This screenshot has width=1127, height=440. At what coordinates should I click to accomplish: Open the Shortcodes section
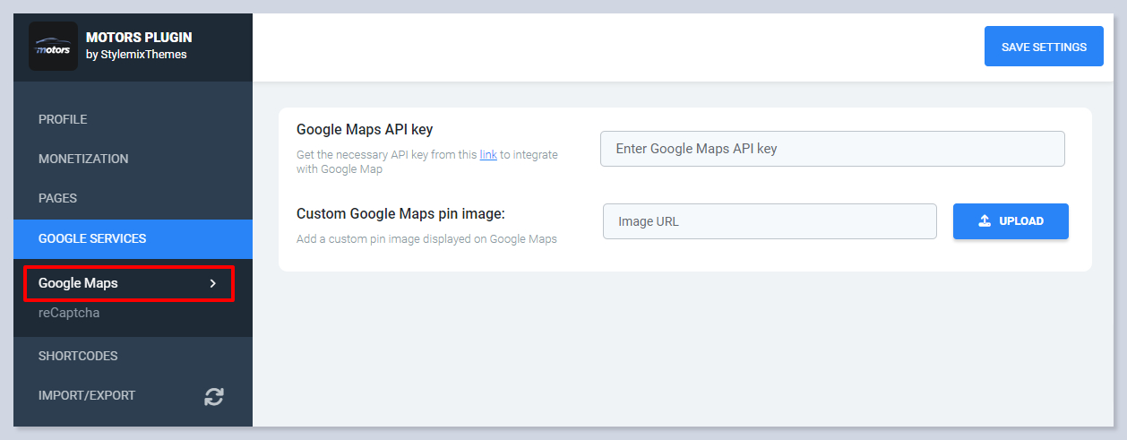pyautogui.click(x=78, y=356)
